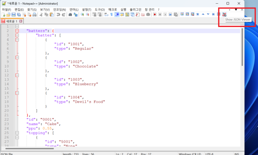Viewport: 258px width, 155px height.
Task: Click the ? help menu
Action: tap(159, 10)
